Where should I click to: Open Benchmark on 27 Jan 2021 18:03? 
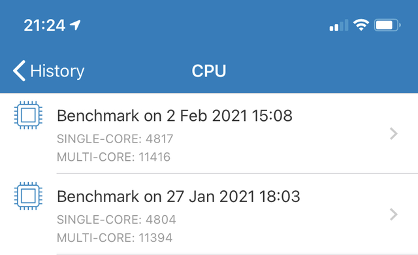[x=178, y=197]
